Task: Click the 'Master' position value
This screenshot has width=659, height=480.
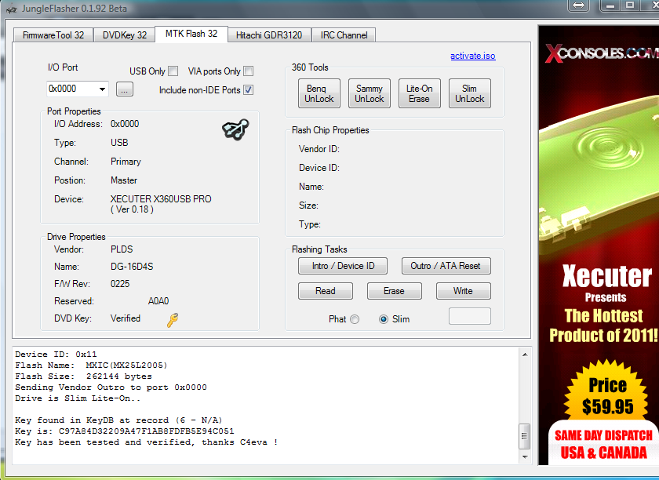Action: 124,180
